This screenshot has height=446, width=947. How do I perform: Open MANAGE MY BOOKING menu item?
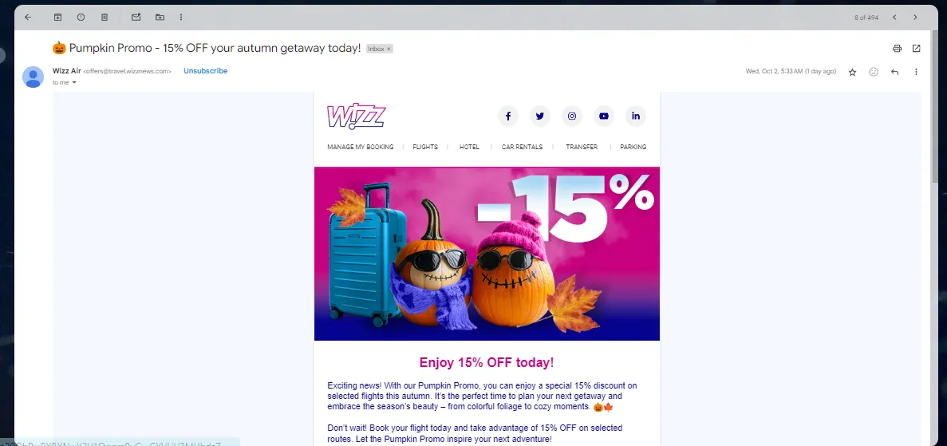pos(361,147)
